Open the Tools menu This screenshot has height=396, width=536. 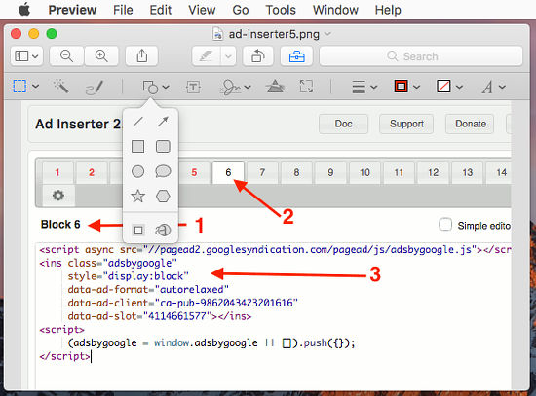(281, 10)
